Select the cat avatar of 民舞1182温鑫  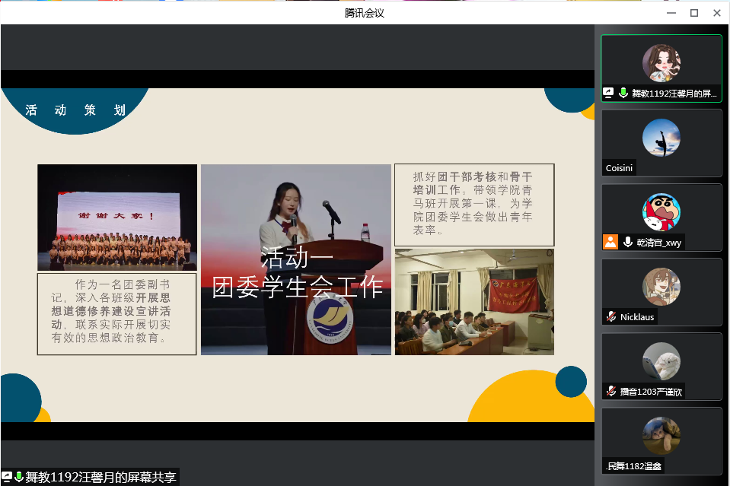point(661,436)
